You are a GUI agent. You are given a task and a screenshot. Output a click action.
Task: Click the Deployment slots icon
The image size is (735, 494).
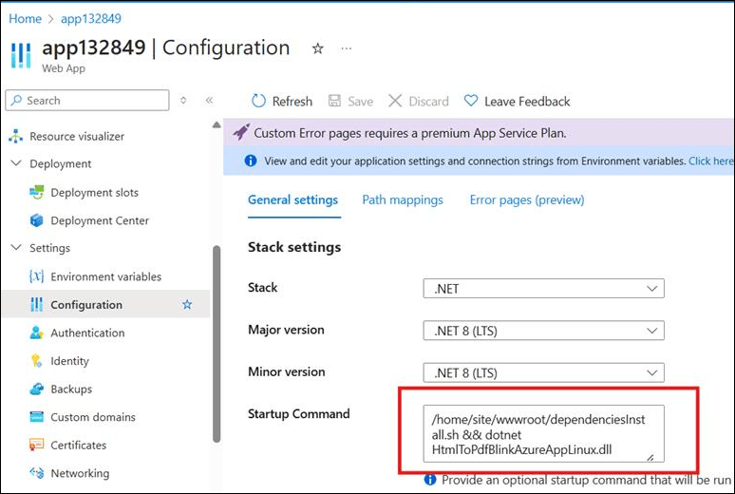37,192
